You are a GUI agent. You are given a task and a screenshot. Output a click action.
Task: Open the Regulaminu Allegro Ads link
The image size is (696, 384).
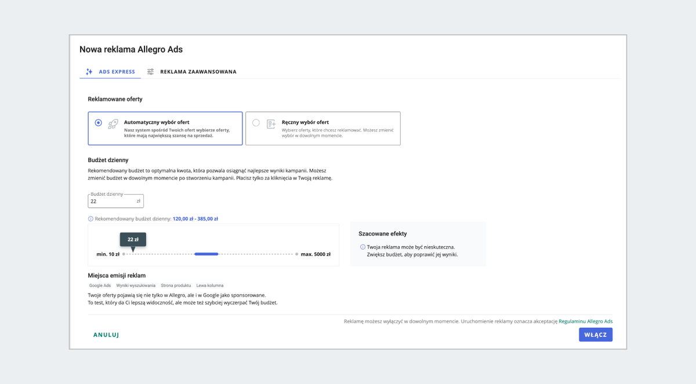(x=585, y=321)
